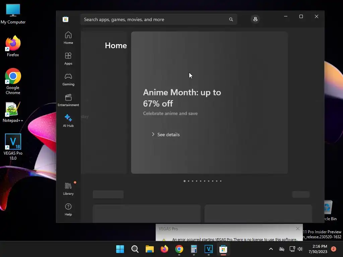The width and height of the screenshot is (343, 257).
Task: Open the Apps section in Store sidebar
Action: [68, 59]
